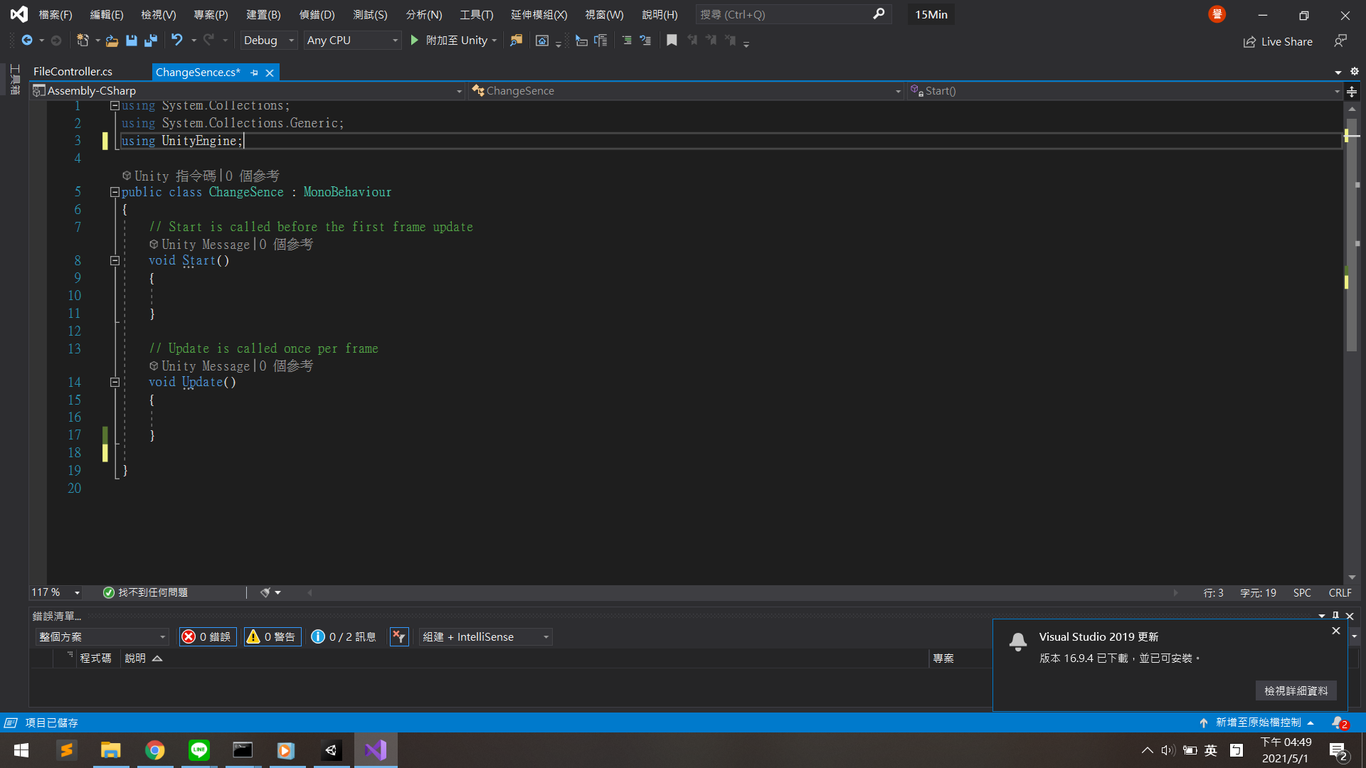Open the Any CPU platform dropdown
This screenshot has width=1366, height=768.
352,41
